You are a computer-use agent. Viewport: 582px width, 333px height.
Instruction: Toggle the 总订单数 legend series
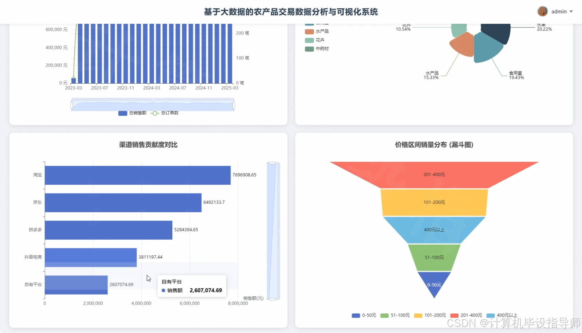164,113
